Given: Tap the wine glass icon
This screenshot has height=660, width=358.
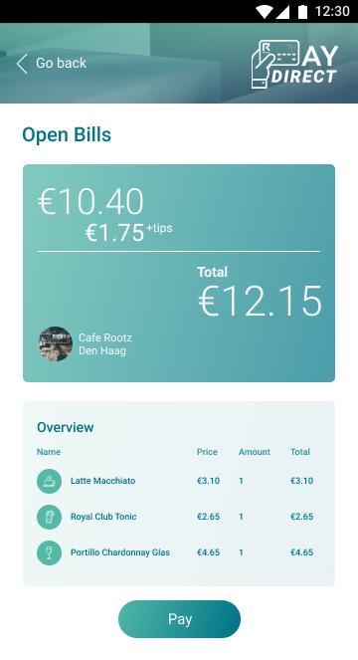Looking at the screenshot, I should tap(49, 552).
